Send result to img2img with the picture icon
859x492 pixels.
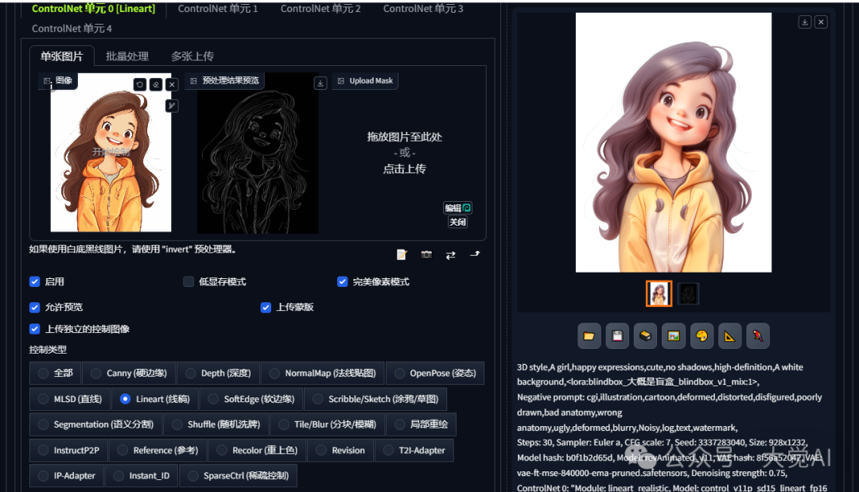[673, 335]
